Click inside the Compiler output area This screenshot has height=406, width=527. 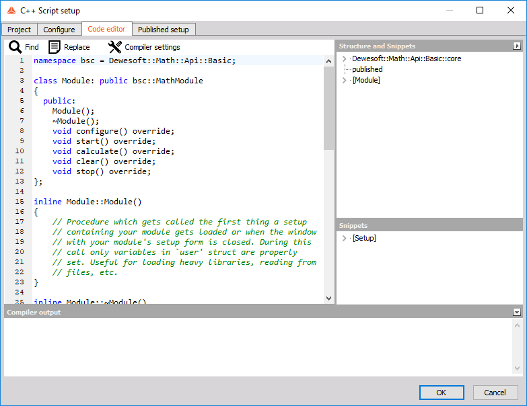coord(258,347)
